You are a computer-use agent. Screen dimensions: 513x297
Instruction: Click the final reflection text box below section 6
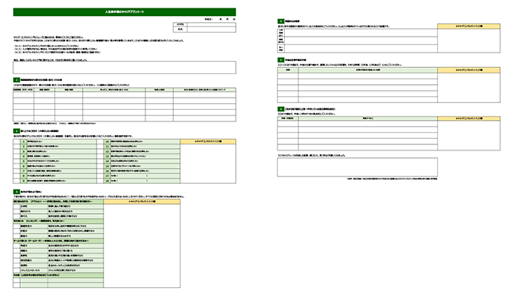[x=358, y=167]
